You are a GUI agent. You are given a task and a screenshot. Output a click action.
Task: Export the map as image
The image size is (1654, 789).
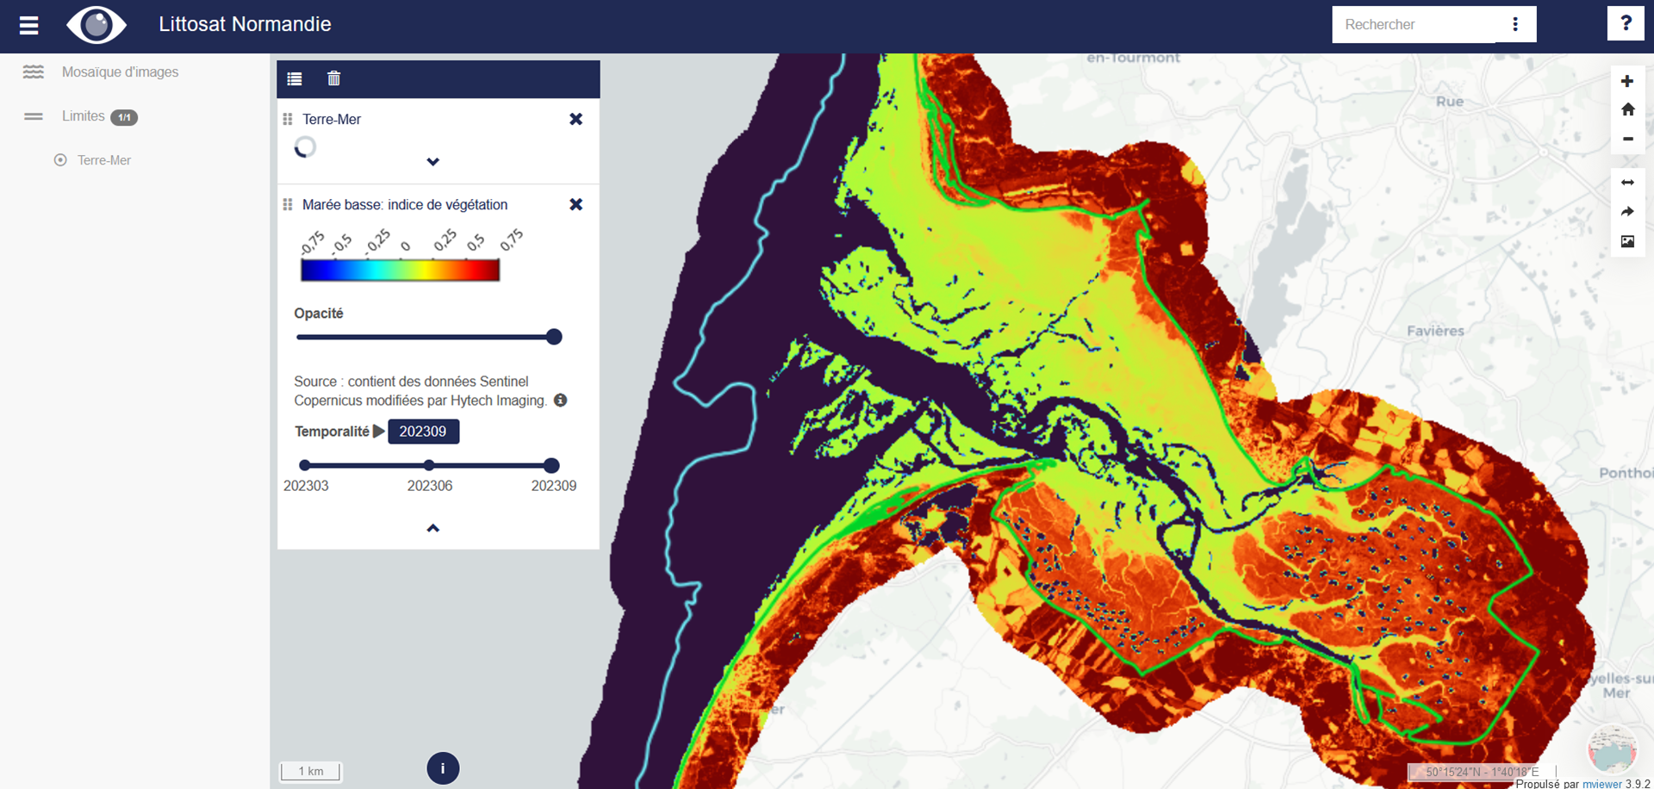click(1627, 242)
